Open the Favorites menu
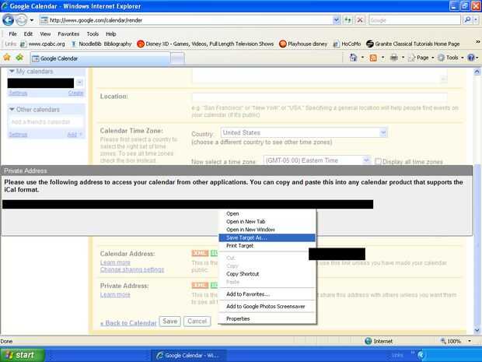This screenshot has width=482, height=362. [68, 33]
